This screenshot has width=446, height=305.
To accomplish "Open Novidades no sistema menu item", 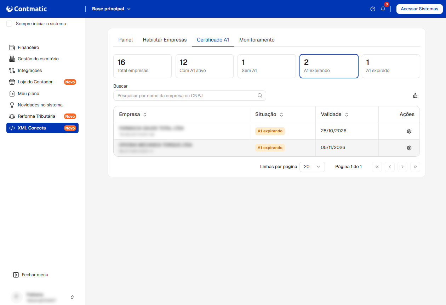I will pyautogui.click(x=42, y=105).
